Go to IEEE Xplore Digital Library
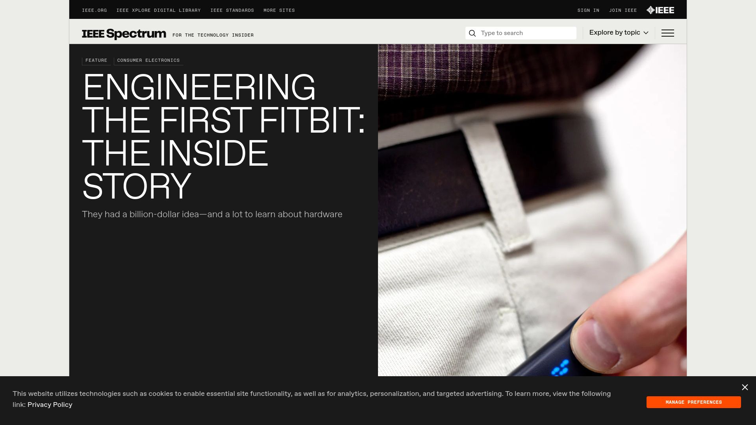Image resolution: width=756 pixels, height=425 pixels. pyautogui.click(x=158, y=11)
